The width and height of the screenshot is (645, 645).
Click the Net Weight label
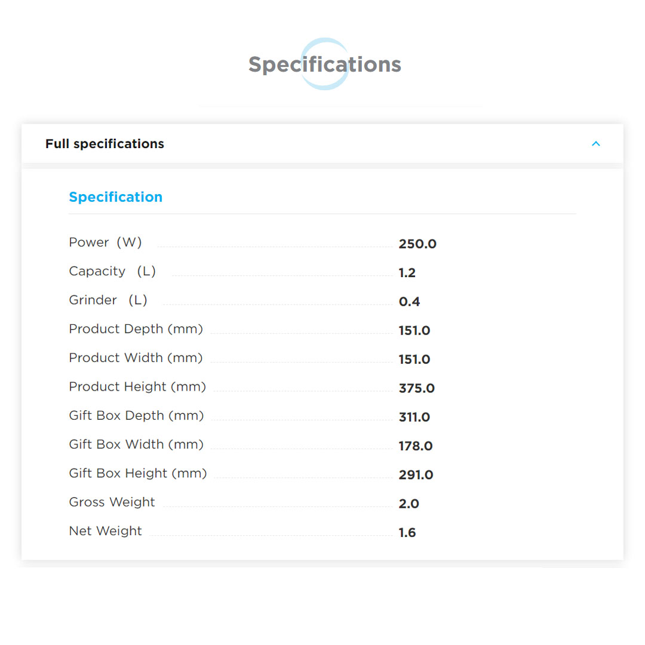point(105,531)
